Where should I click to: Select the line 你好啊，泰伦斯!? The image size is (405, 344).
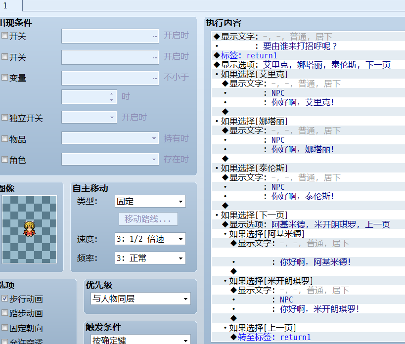click(308, 196)
